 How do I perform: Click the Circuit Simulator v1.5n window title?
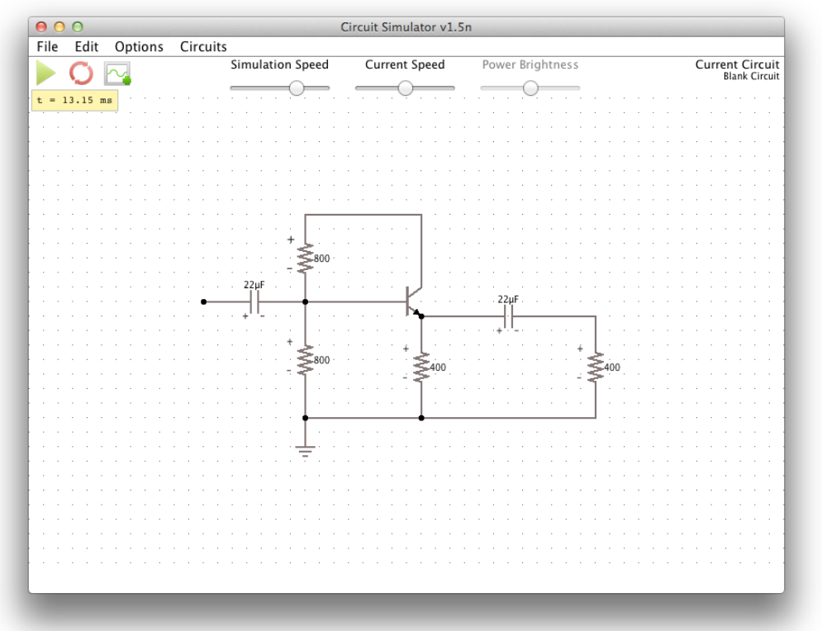tap(406, 27)
